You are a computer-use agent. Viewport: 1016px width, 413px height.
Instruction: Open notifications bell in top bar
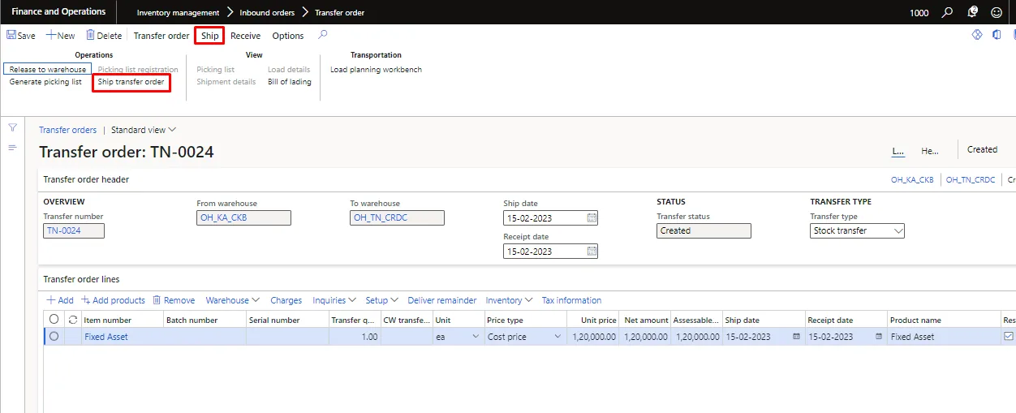click(972, 12)
